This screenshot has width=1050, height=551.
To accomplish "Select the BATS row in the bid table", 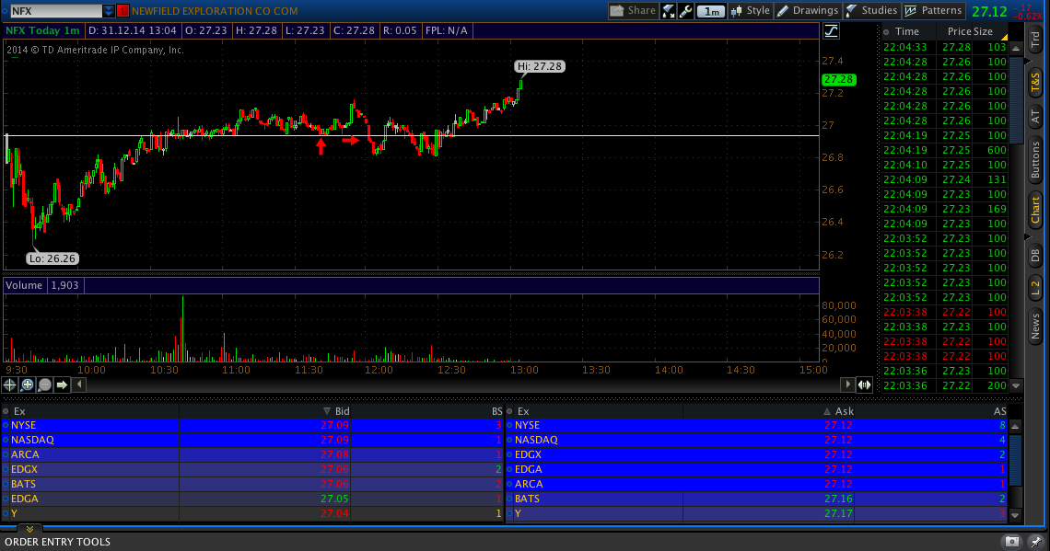I will click(252, 484).
